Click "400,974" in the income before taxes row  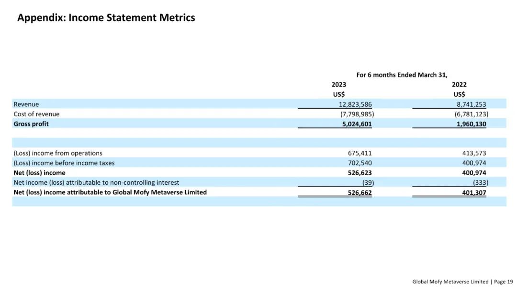474,163
